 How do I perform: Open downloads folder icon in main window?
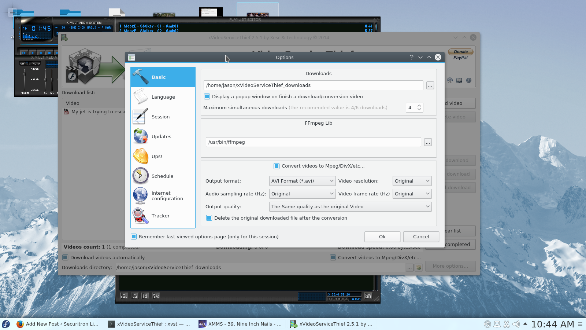419,268
